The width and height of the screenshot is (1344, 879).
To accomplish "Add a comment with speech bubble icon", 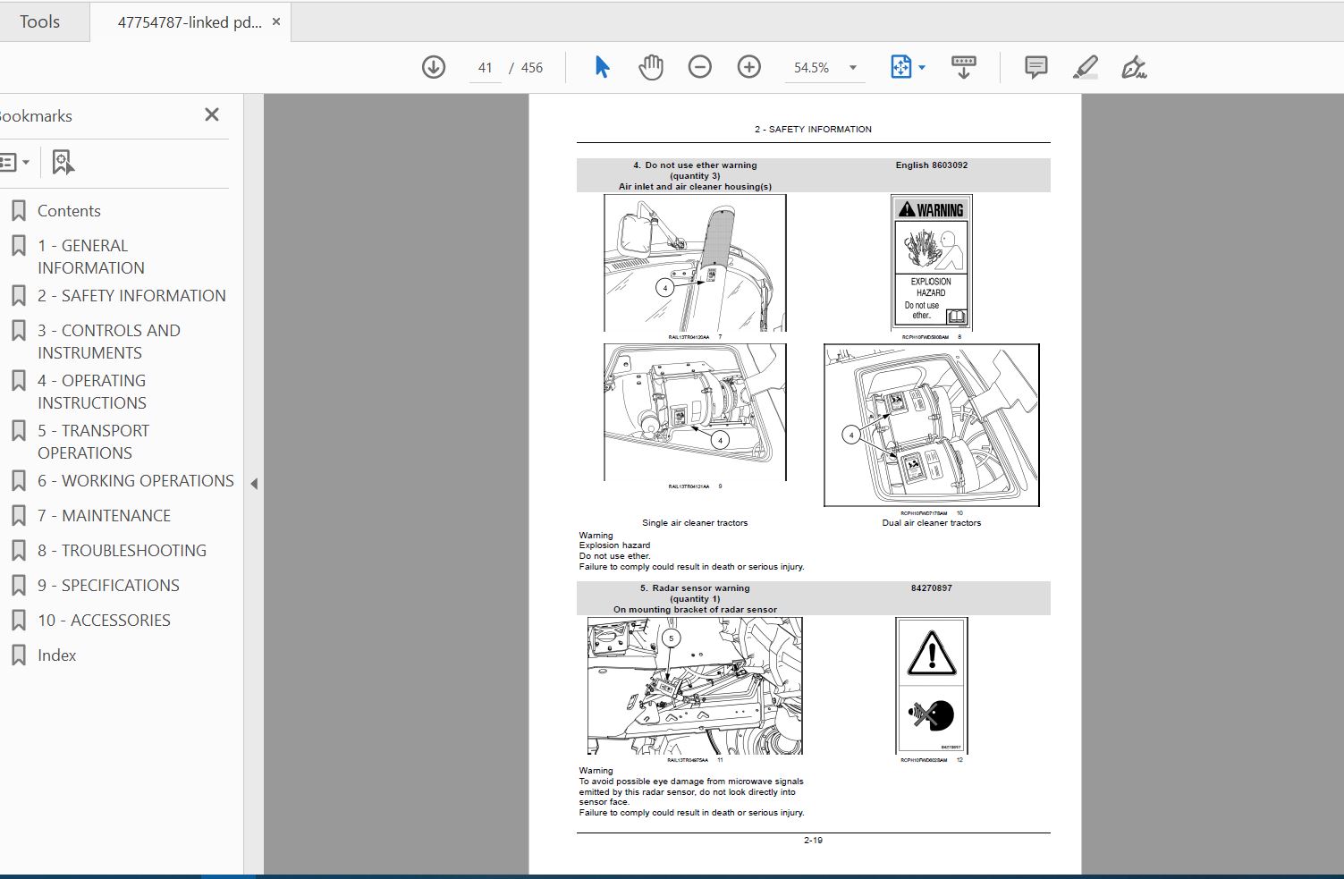I will 1035,67.
